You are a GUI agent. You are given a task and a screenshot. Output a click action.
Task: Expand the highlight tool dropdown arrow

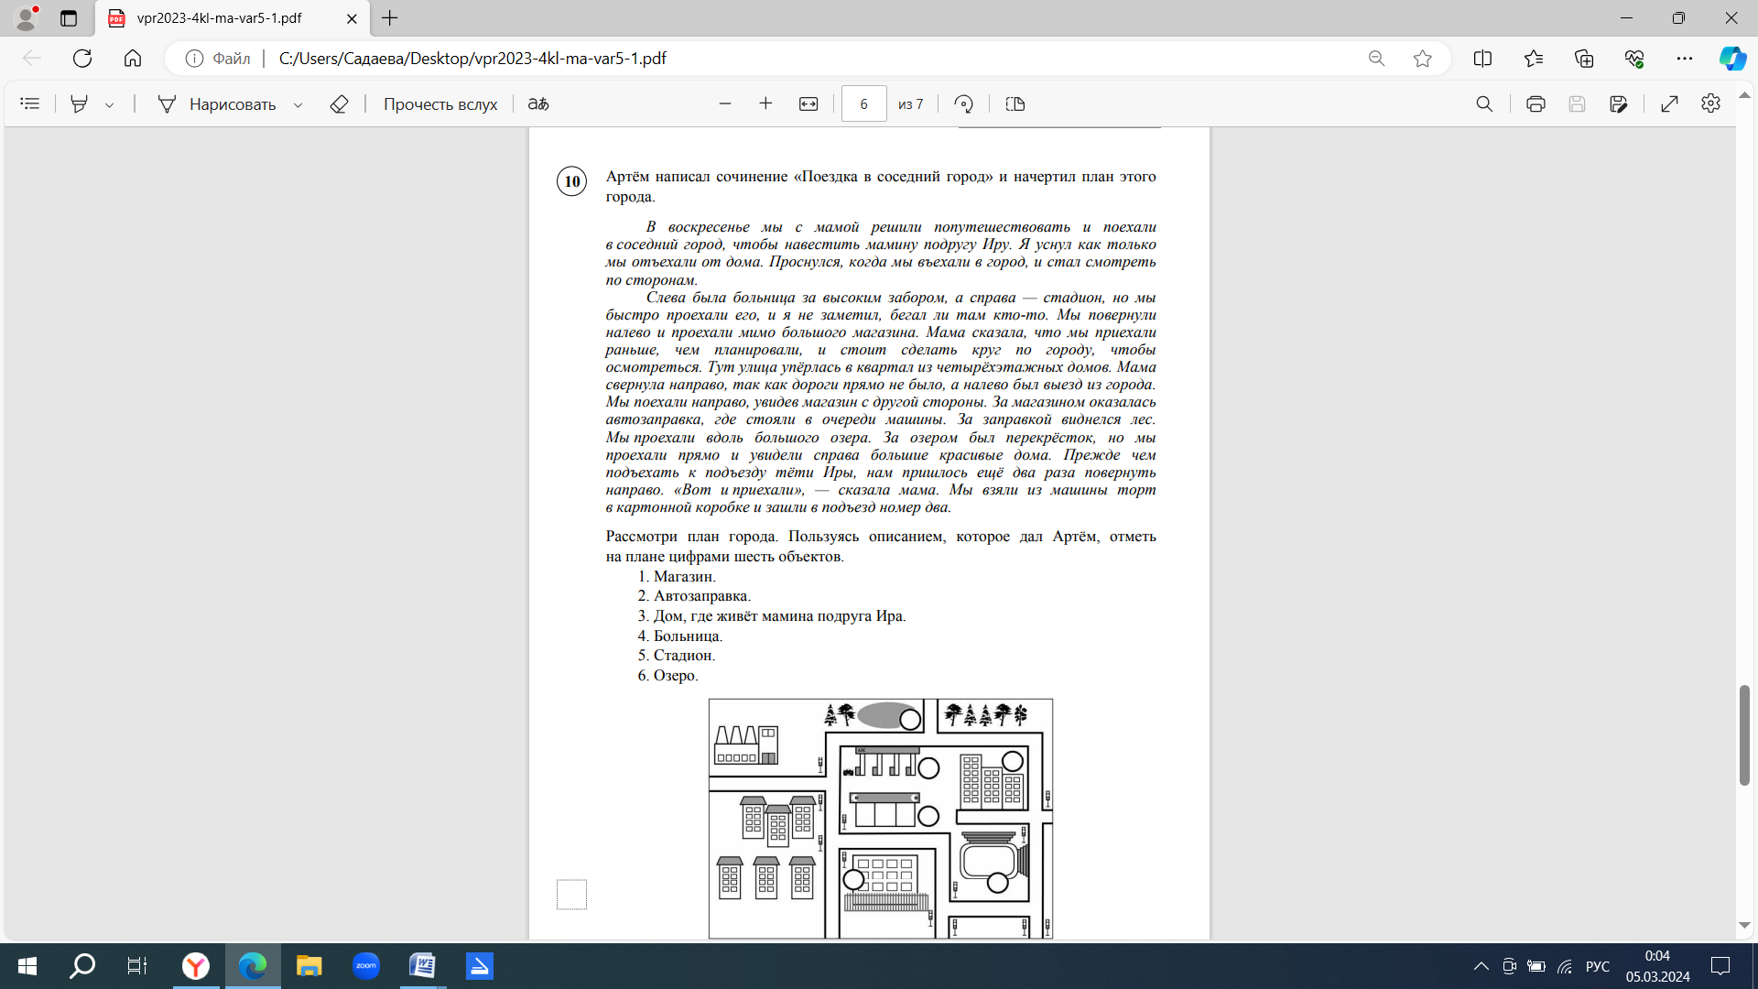(x=110, y=105)
